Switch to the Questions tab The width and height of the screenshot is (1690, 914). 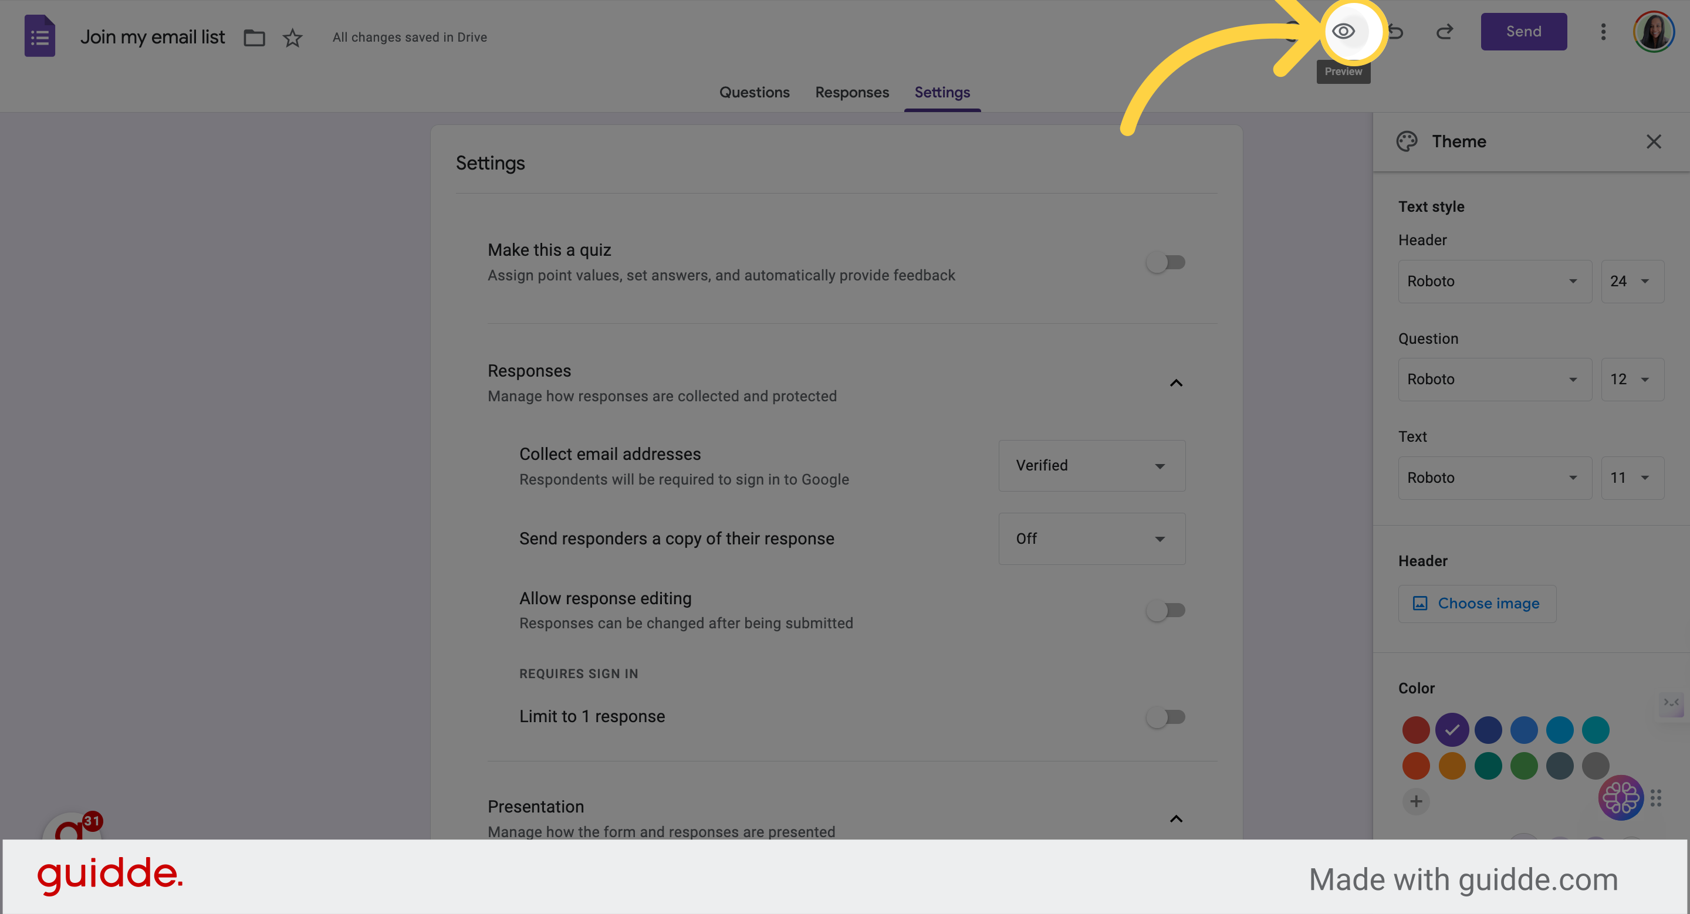tap(754, 93)
